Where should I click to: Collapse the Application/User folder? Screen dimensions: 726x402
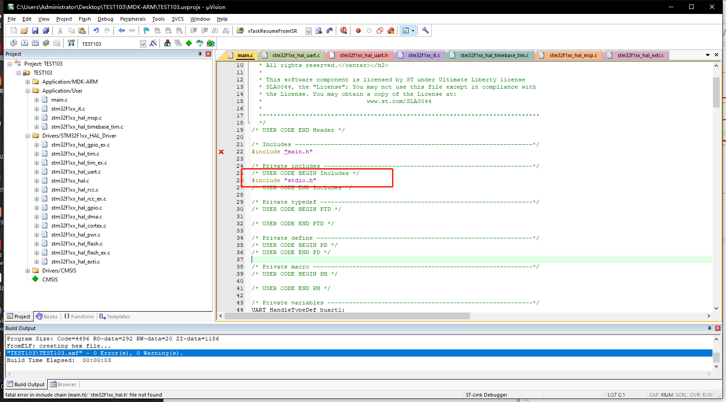point(28,91)
